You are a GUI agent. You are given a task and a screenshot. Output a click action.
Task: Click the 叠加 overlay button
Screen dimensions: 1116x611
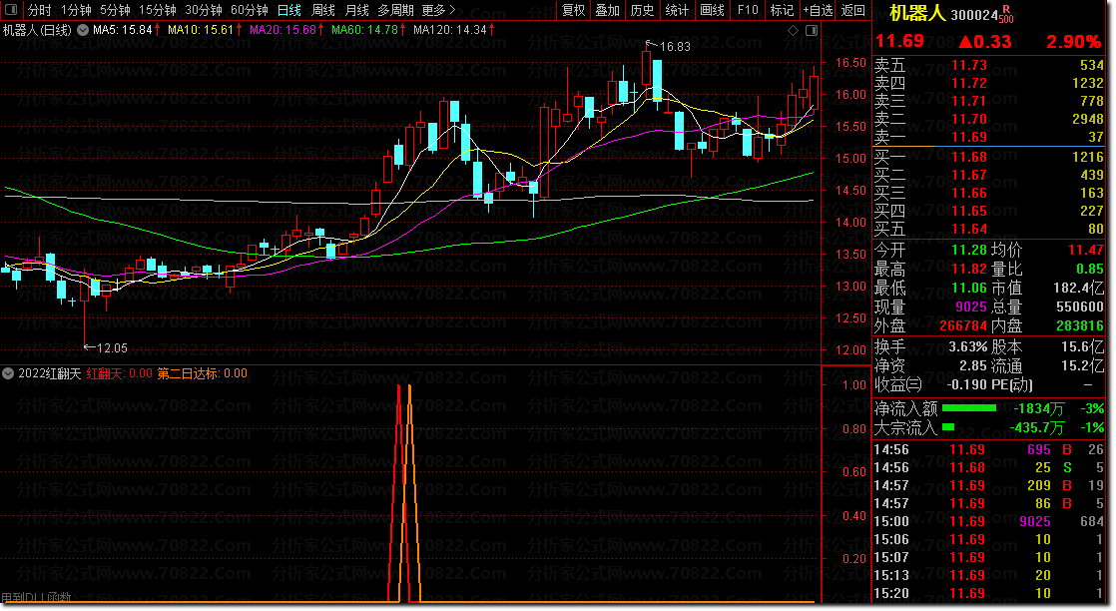coord(608,10)
